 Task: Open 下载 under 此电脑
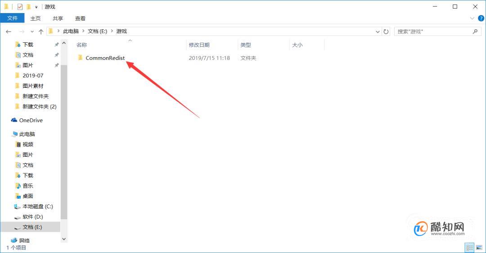tap(28, 176)
